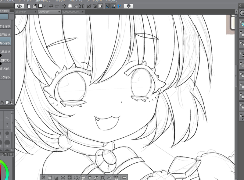244x180 pixels.
Task: Switch to the コミック68 canvas tab
Action: [x=26, y=12]
